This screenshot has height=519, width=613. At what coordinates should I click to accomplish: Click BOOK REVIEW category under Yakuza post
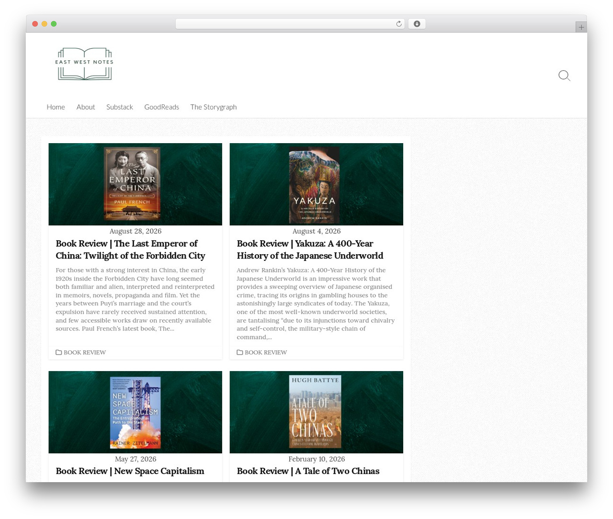coord(266,352)
